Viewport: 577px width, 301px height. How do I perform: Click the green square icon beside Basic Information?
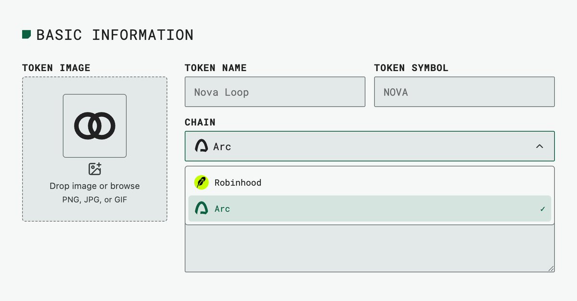[x=26, y=35]
